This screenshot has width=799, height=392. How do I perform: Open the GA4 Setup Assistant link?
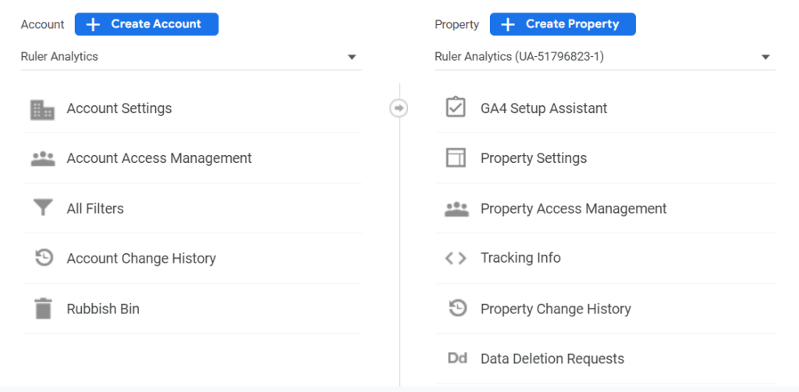(x=544, y=108)
